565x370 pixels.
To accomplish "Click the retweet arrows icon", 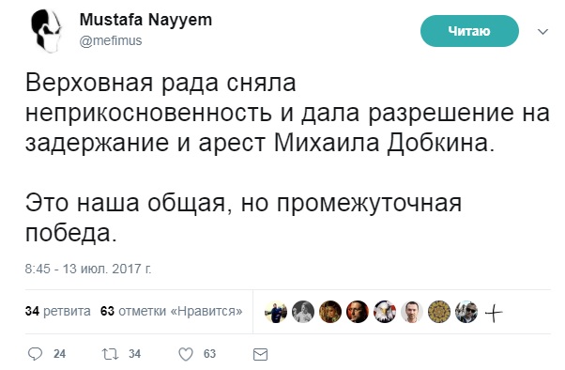I will pos(110,354).
